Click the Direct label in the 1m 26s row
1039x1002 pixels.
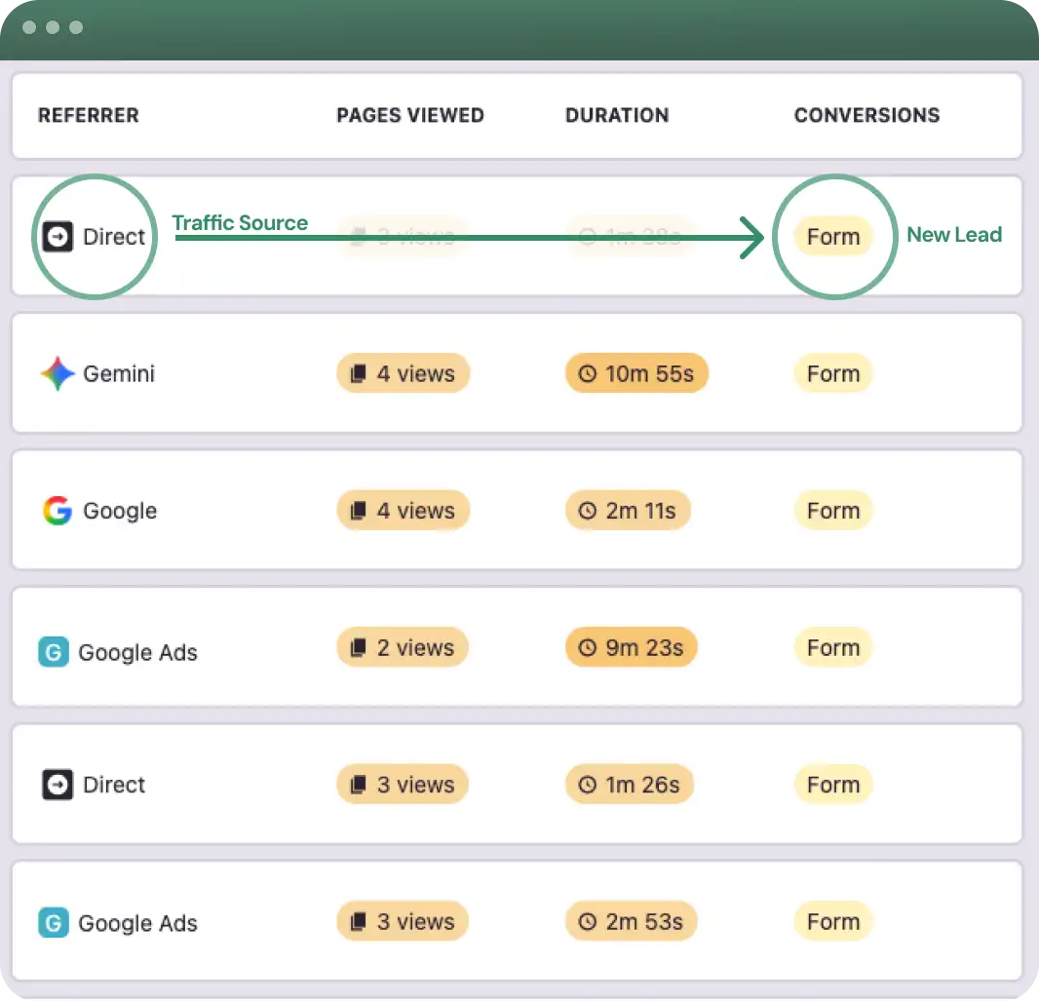114,785
